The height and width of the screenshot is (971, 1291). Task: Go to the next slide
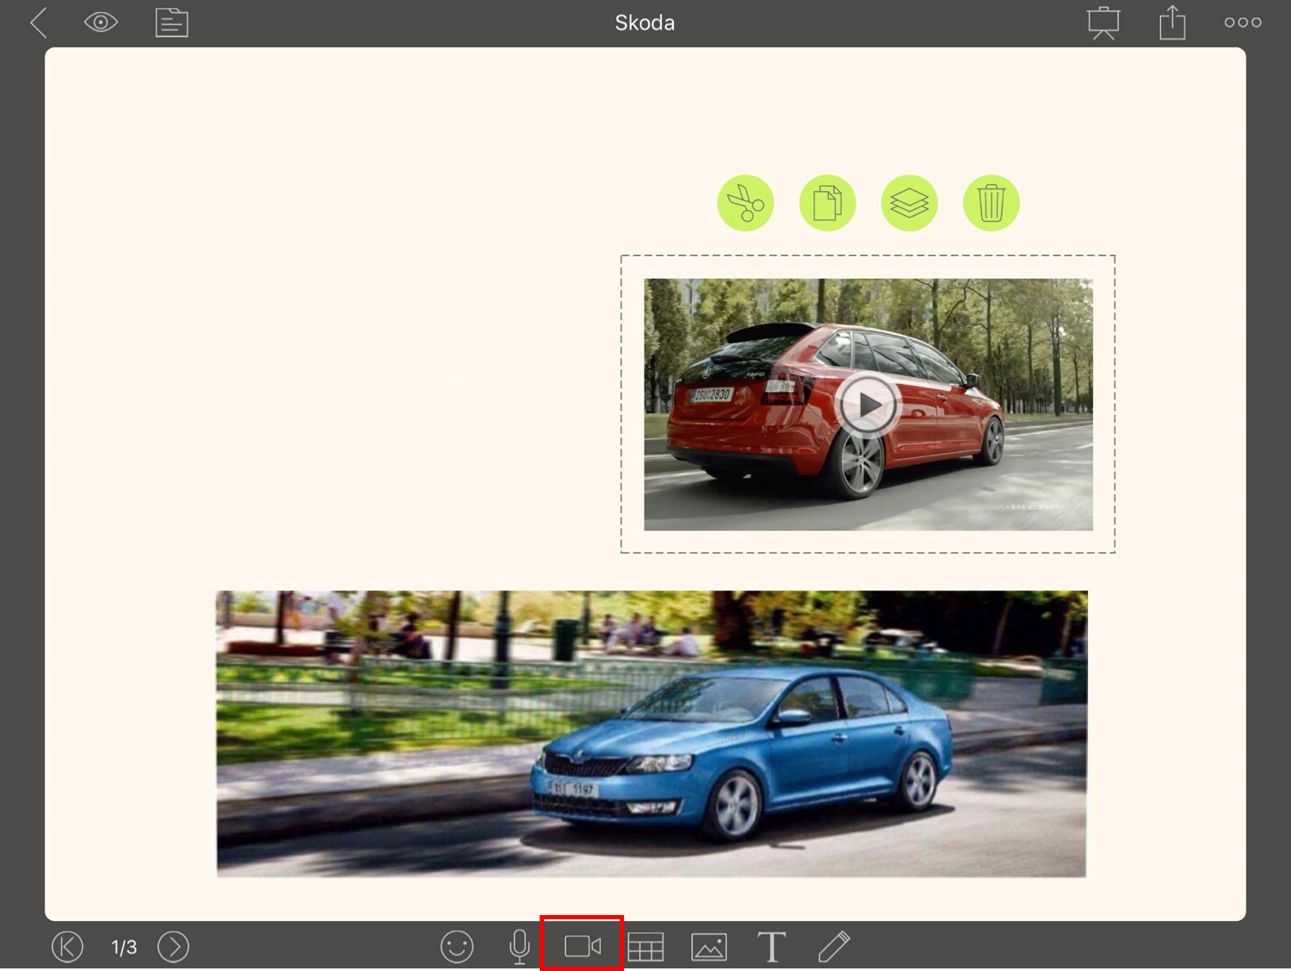click(173, 947)
